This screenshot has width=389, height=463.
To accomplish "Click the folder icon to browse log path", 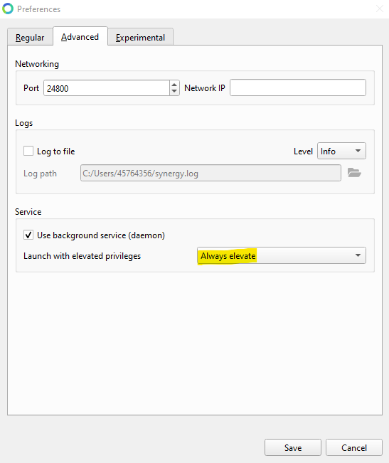I will [x=354, y=173].
